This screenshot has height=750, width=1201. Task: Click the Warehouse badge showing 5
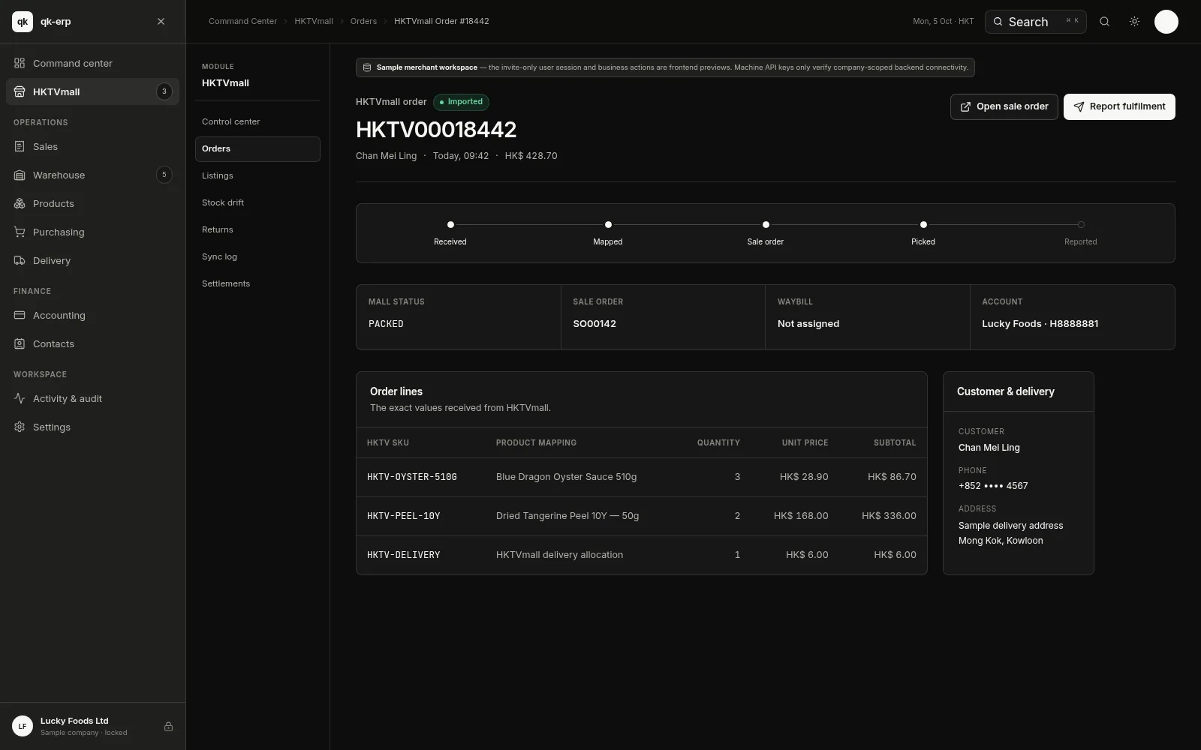pos(164,175)
